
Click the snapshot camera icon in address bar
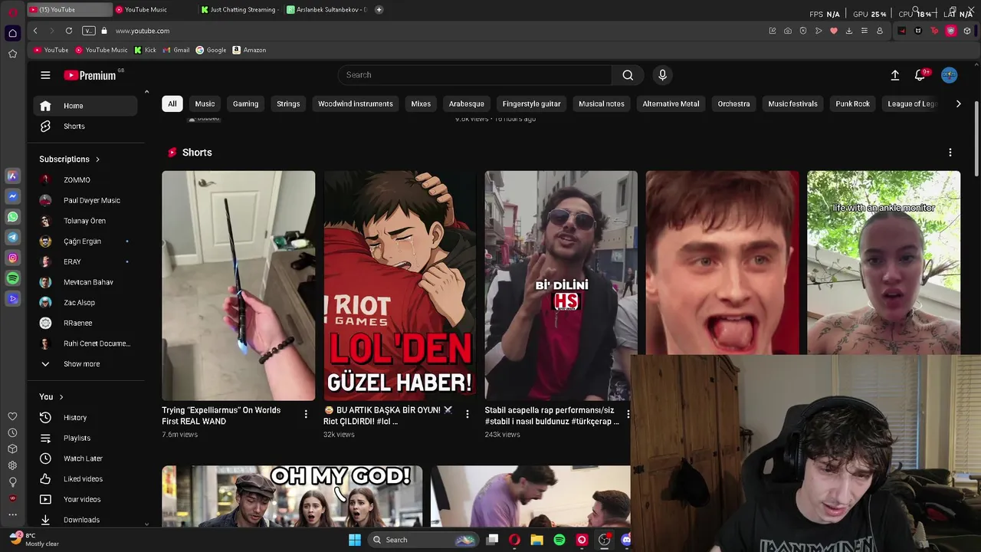[x=788, y=31]
